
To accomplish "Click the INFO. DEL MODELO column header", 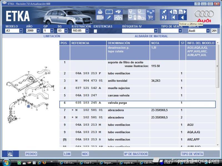I will 201,43.
